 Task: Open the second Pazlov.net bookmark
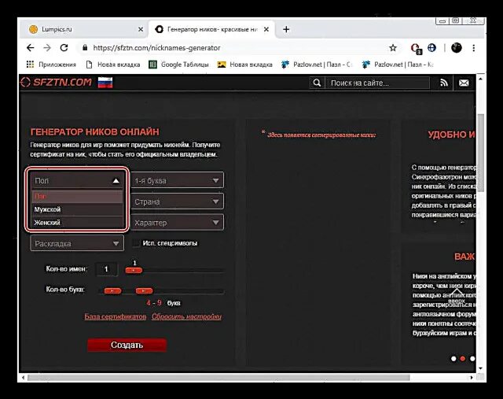pyautogui.click(x=398, y=65)
